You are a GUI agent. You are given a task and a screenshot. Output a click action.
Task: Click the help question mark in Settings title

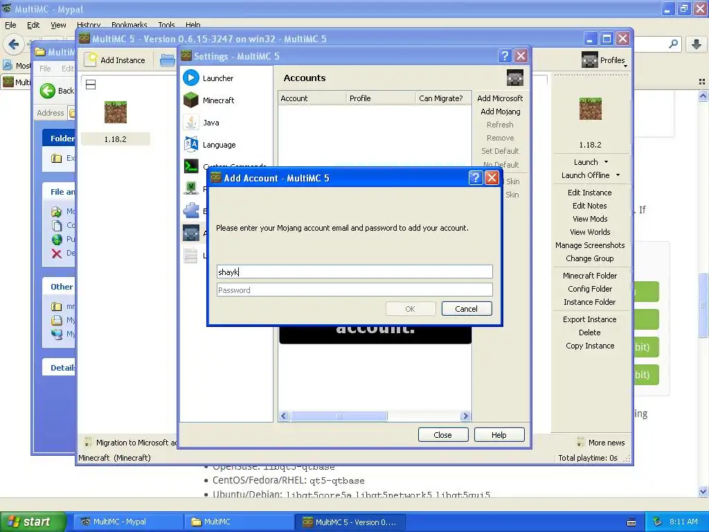point(505,55)
